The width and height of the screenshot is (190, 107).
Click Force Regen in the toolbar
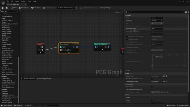[36, 8]
